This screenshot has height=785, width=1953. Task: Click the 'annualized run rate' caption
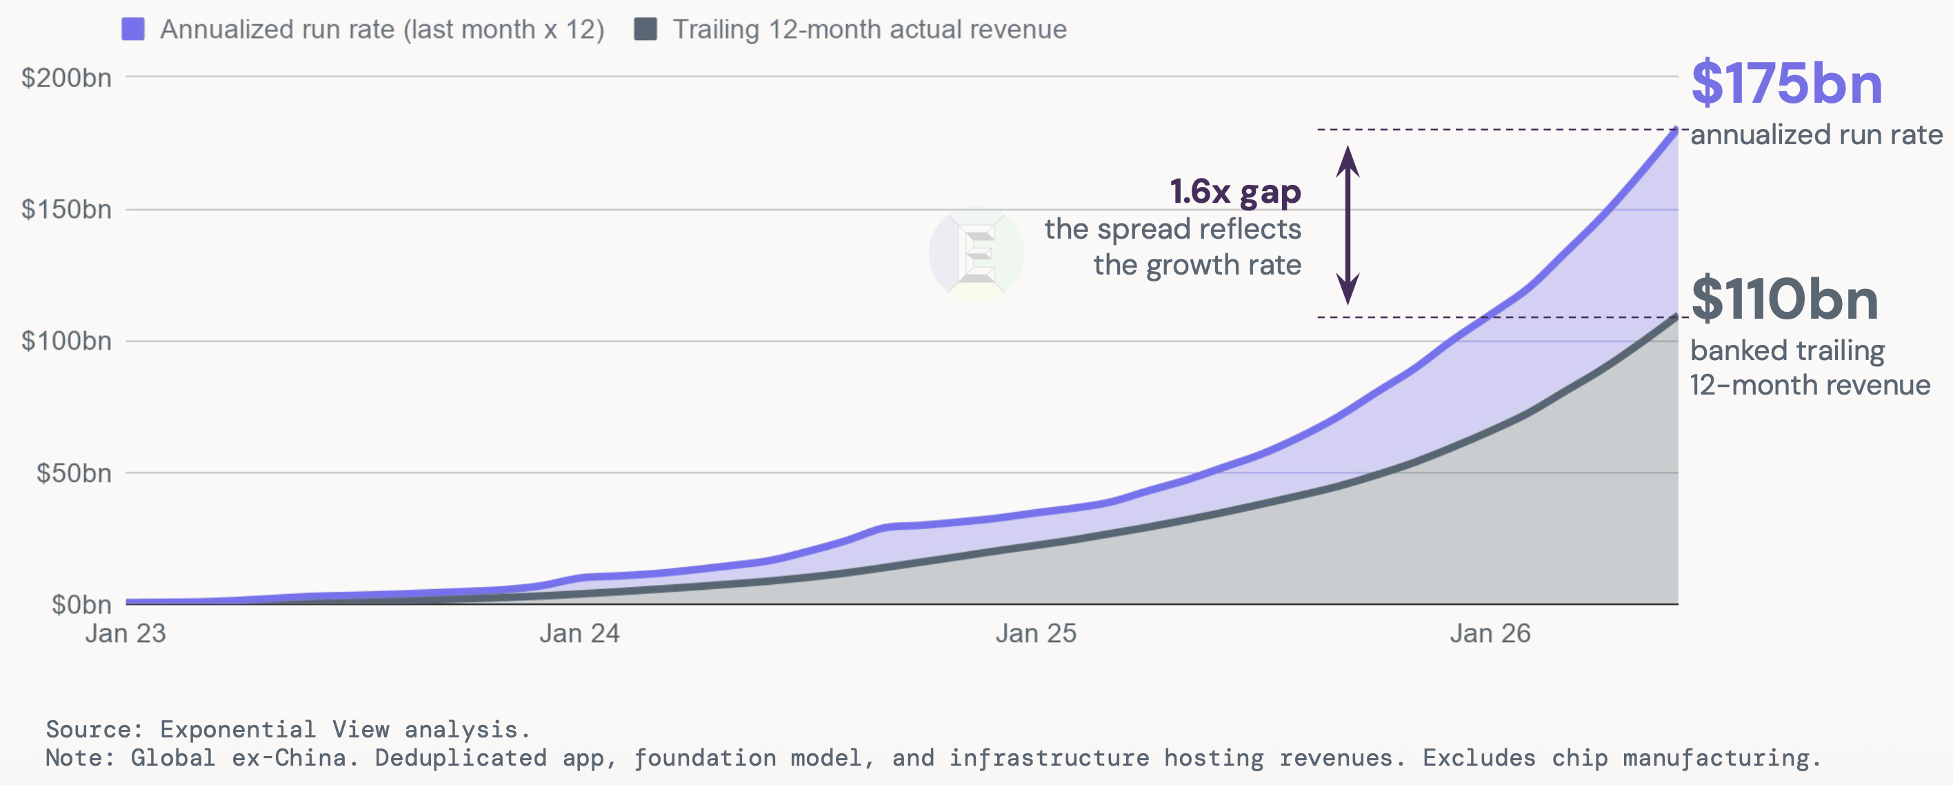1816,135
